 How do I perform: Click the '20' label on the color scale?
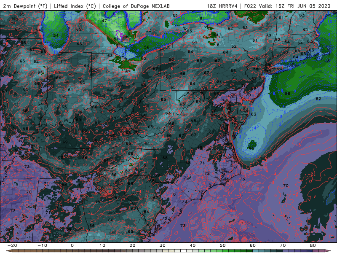pos(132,245)
